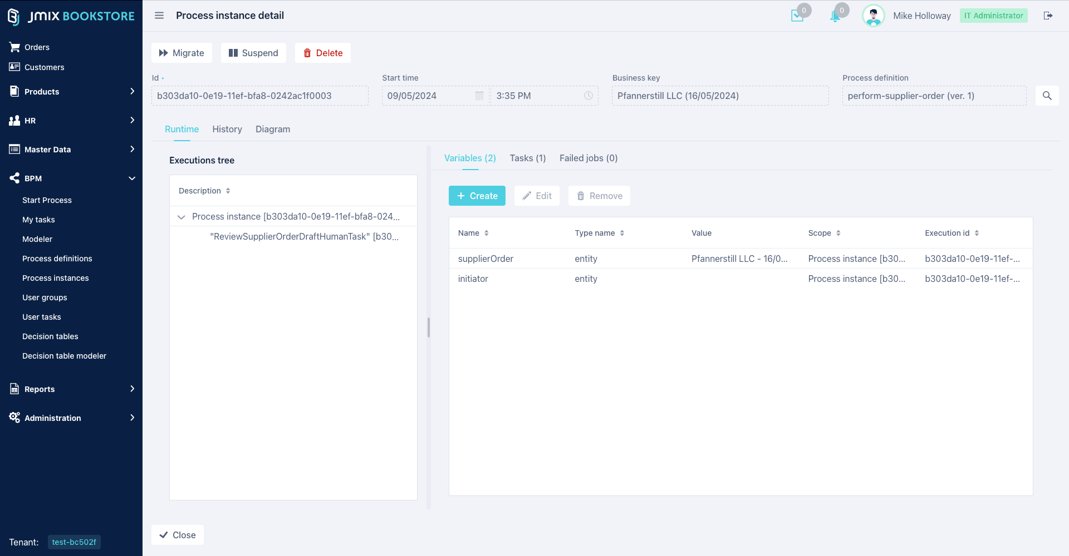Click the Suspend button
The width and height of the screenshot is (1069, 556).
click(253, 53)
